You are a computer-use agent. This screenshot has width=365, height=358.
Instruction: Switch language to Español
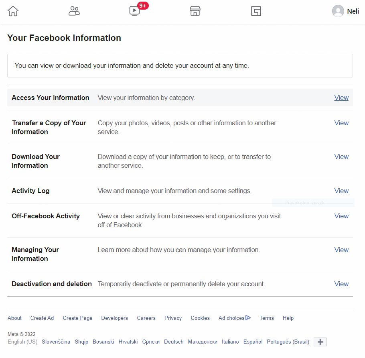253,342
